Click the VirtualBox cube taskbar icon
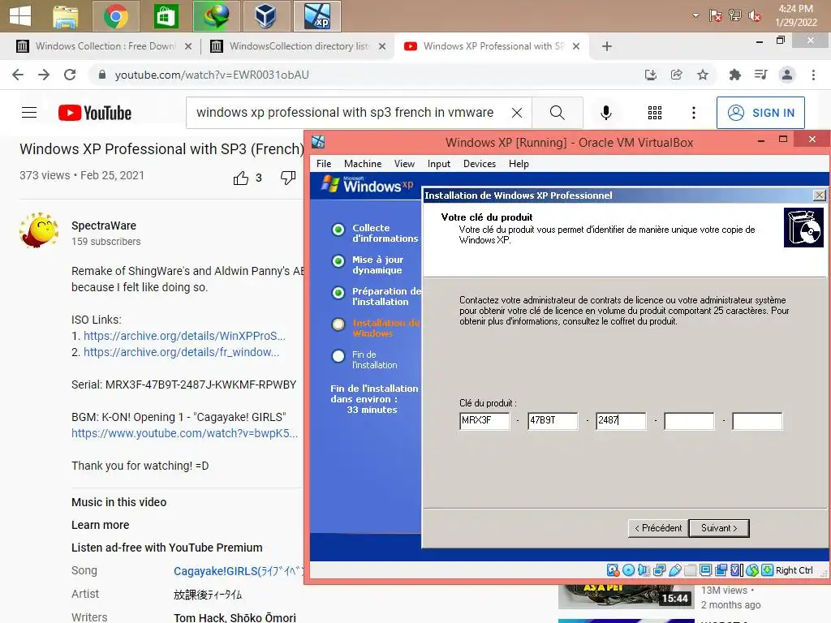The height and width of the screenshot is (623, 831). (x=265, y=16)
